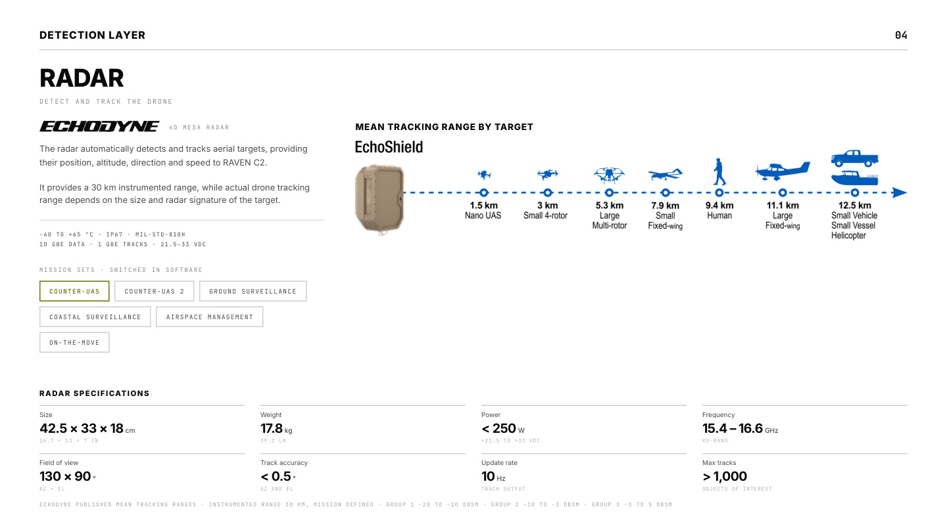Click the pickup truck vehicle icon

tap(854, 158)
